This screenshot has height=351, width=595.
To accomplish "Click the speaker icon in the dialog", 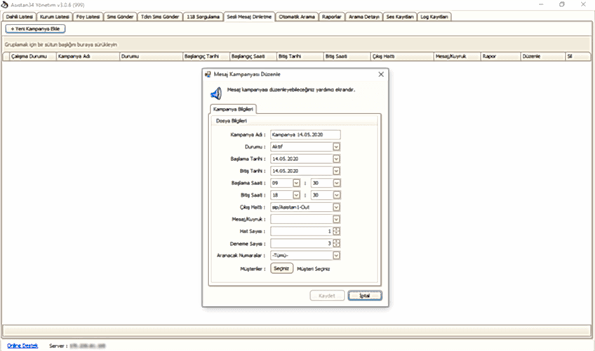I will tap(216, 93).
